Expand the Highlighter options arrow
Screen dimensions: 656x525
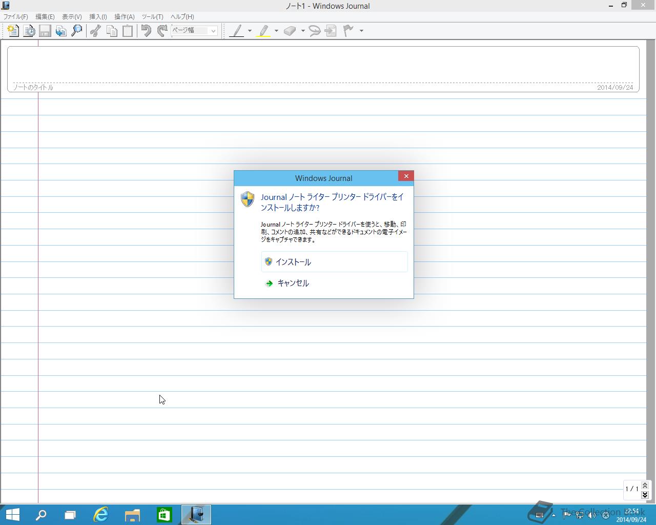tap(276, 31)
